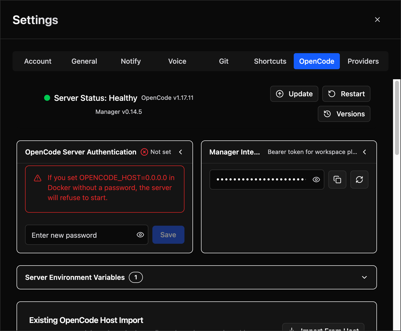Switch to the Providers tab
Viewport: 401px width, 331px height.
click(363, 61)
